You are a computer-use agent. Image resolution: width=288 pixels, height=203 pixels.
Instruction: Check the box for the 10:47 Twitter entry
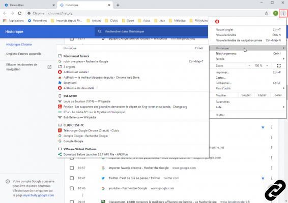[x=72, y=178]
